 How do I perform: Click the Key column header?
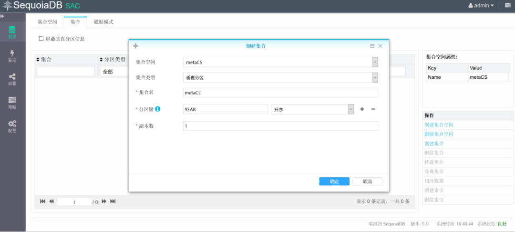pyautogui.click(x=447, y=68)
